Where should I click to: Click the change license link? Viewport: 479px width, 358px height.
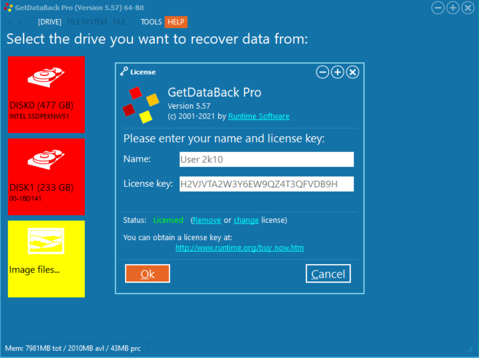246,220
